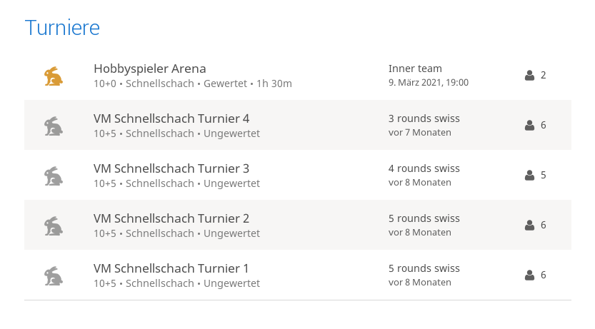Screen dimensions: 595x329
Task: Open VM Schnellschach Turnier 2
Action: tap(171, 219)
